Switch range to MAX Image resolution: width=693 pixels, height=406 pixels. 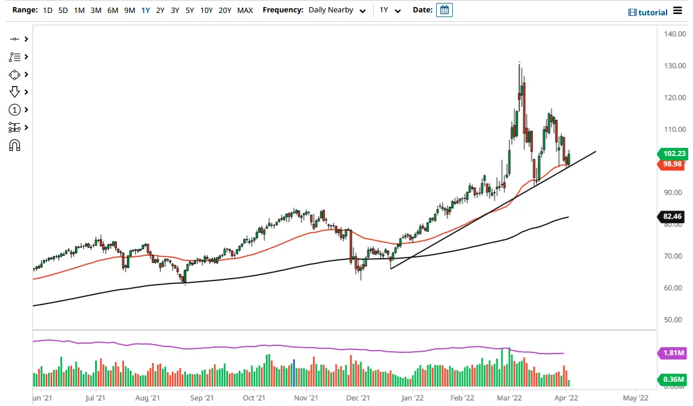click(x=245, y=10)
